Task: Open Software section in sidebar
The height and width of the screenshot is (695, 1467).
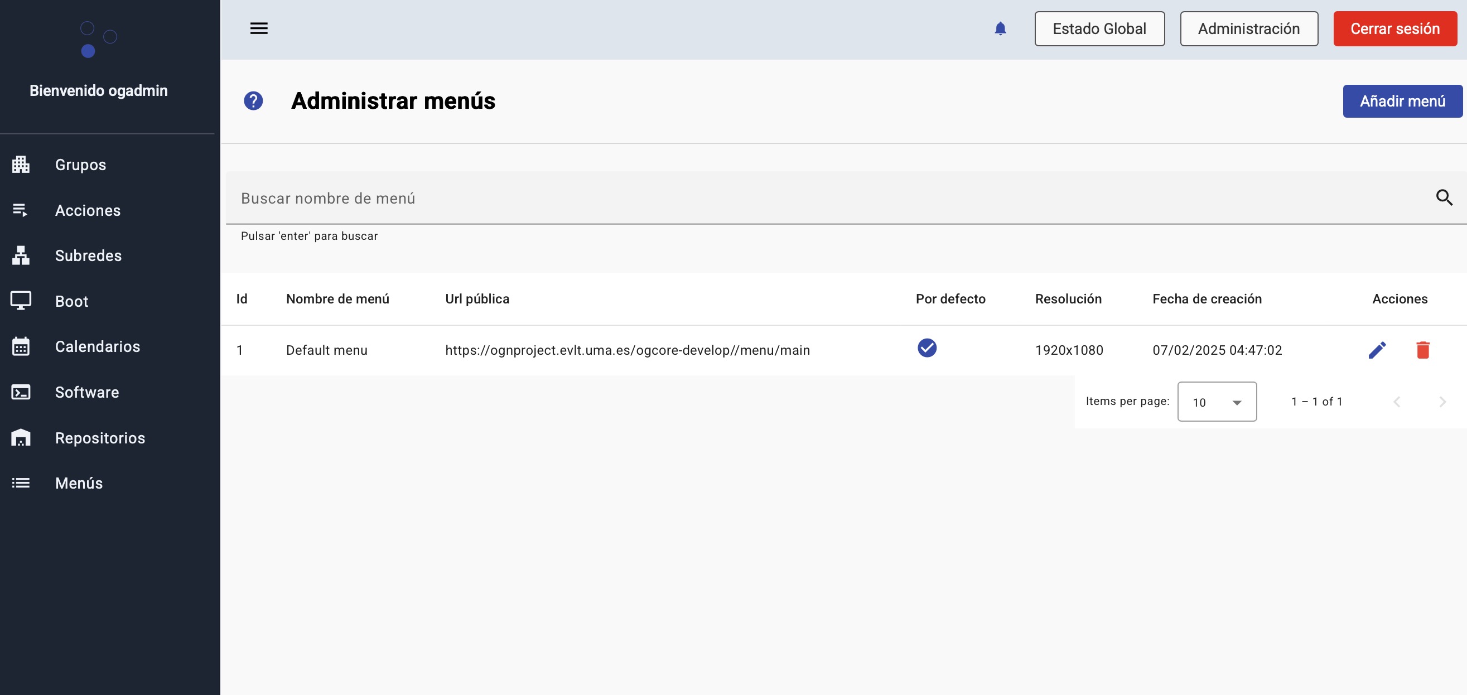Action: 86,392
